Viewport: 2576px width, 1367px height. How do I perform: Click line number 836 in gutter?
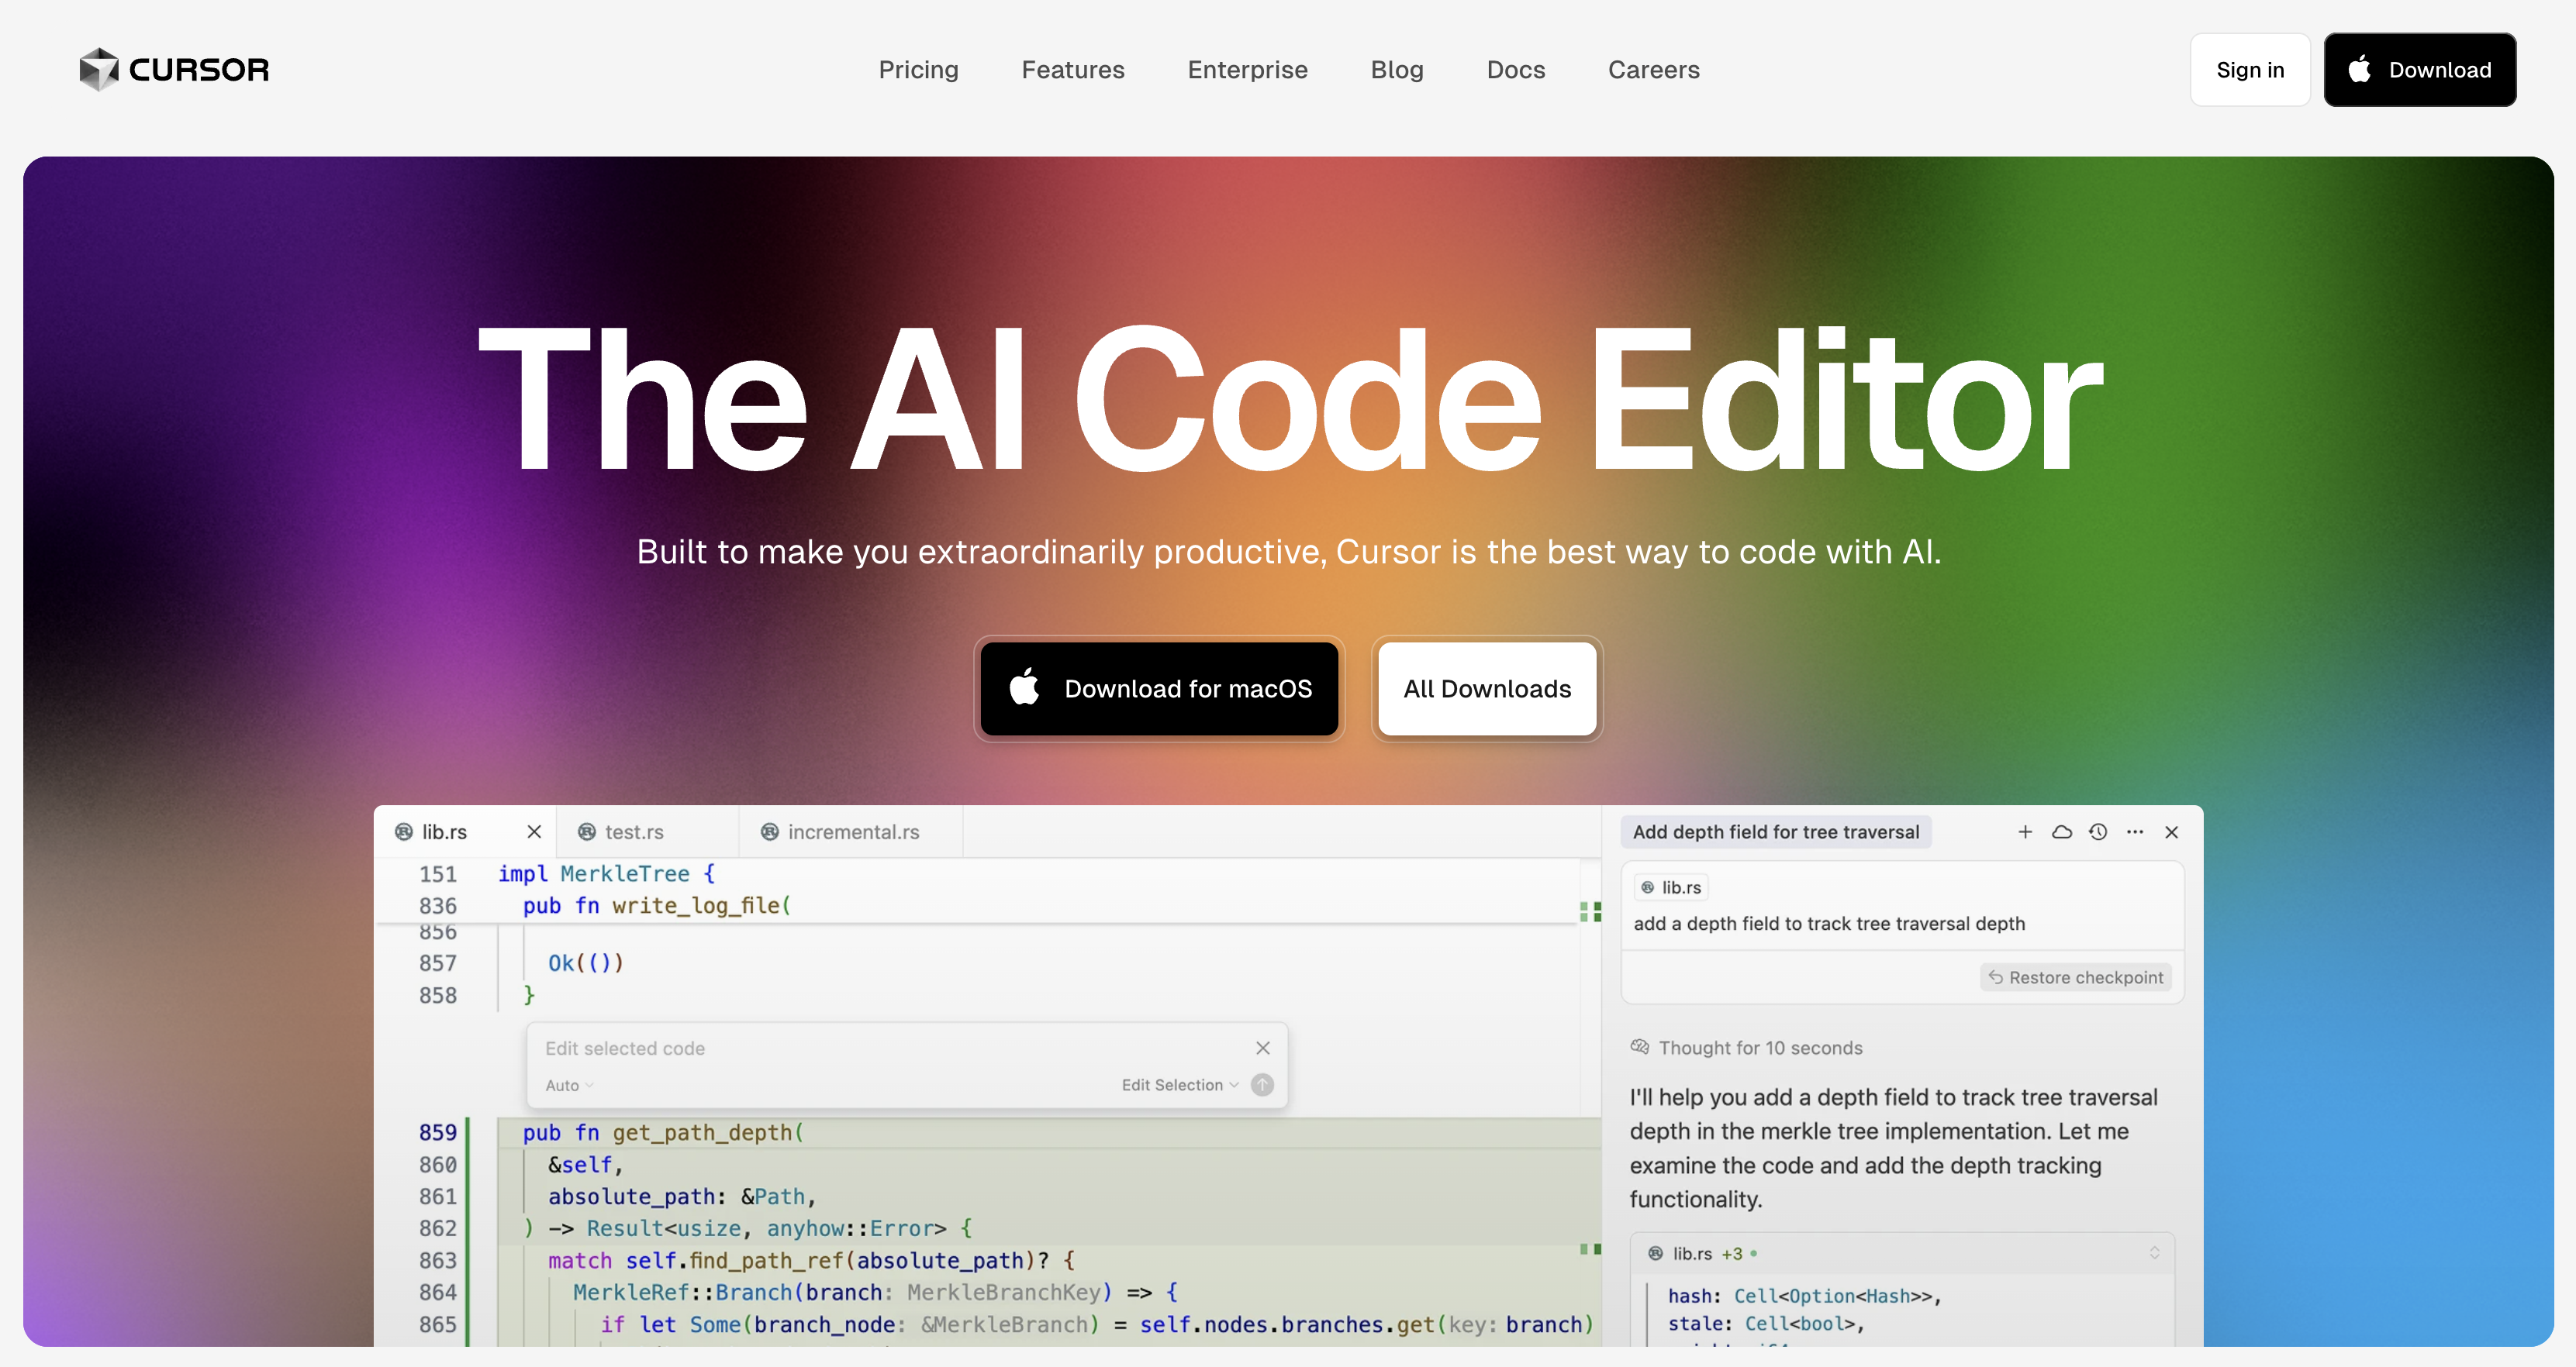click(x=438, y=905)
